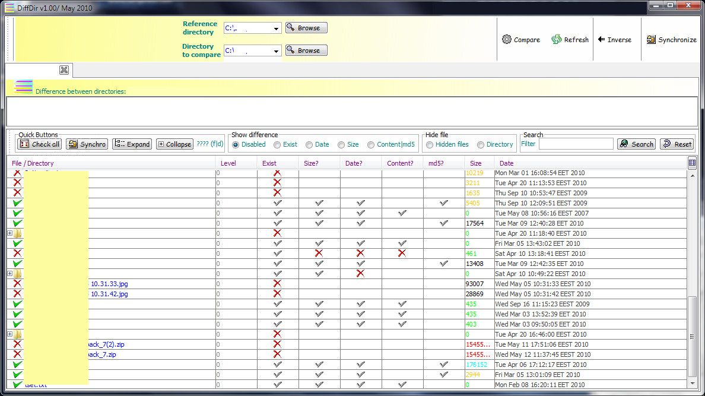705x396 pixels.
Task: Click size value 28869
Action: point(475,294)
